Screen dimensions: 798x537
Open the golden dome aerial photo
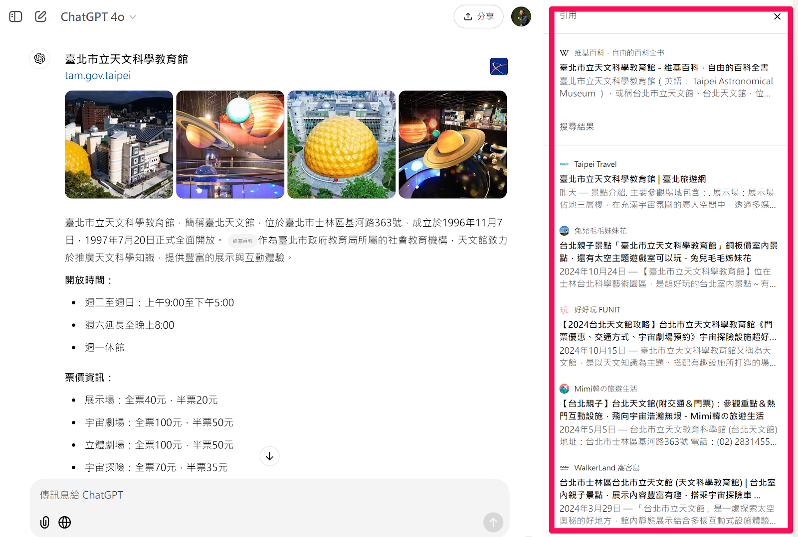(x=342, y=144)
